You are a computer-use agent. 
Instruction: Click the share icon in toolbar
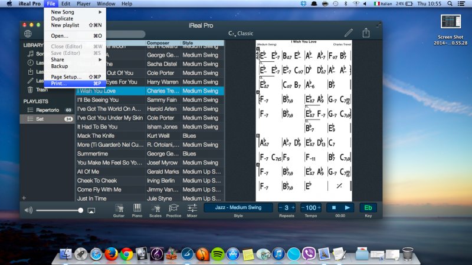pyautogui.click(x=366, y=33)
